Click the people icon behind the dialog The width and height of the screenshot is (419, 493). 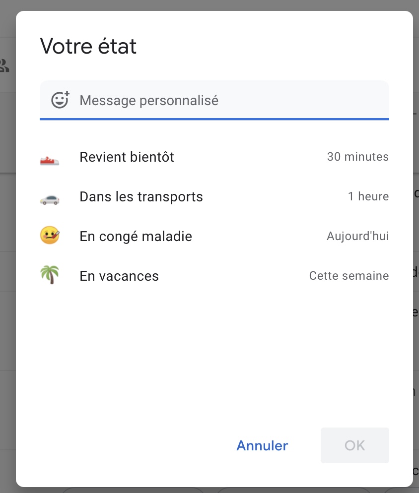4,65
